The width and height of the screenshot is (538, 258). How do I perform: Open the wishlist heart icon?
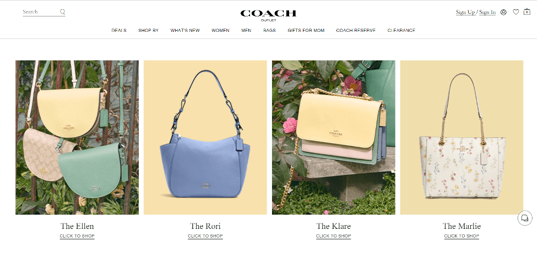pyautogui.click(x=515, y=12)
